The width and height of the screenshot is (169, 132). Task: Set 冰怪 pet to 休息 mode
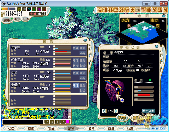83,73
